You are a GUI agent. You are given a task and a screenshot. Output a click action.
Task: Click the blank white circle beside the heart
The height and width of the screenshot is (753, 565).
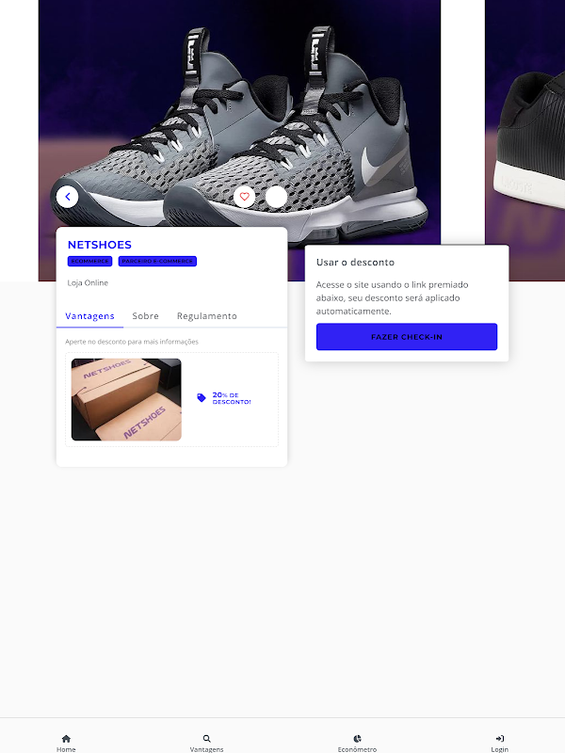(276, 197)
